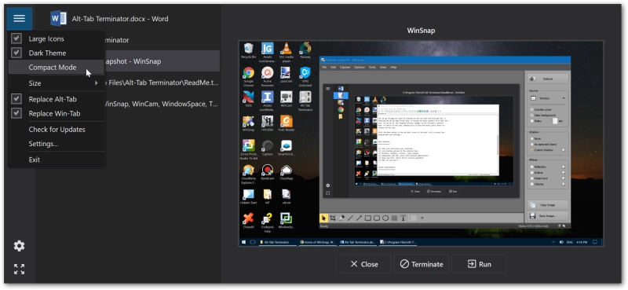This screenshot has width=628, height=290.
Task: Select the Word icon for Alt-Tab Terminator.docx
Action: click(x=58, y=18)
